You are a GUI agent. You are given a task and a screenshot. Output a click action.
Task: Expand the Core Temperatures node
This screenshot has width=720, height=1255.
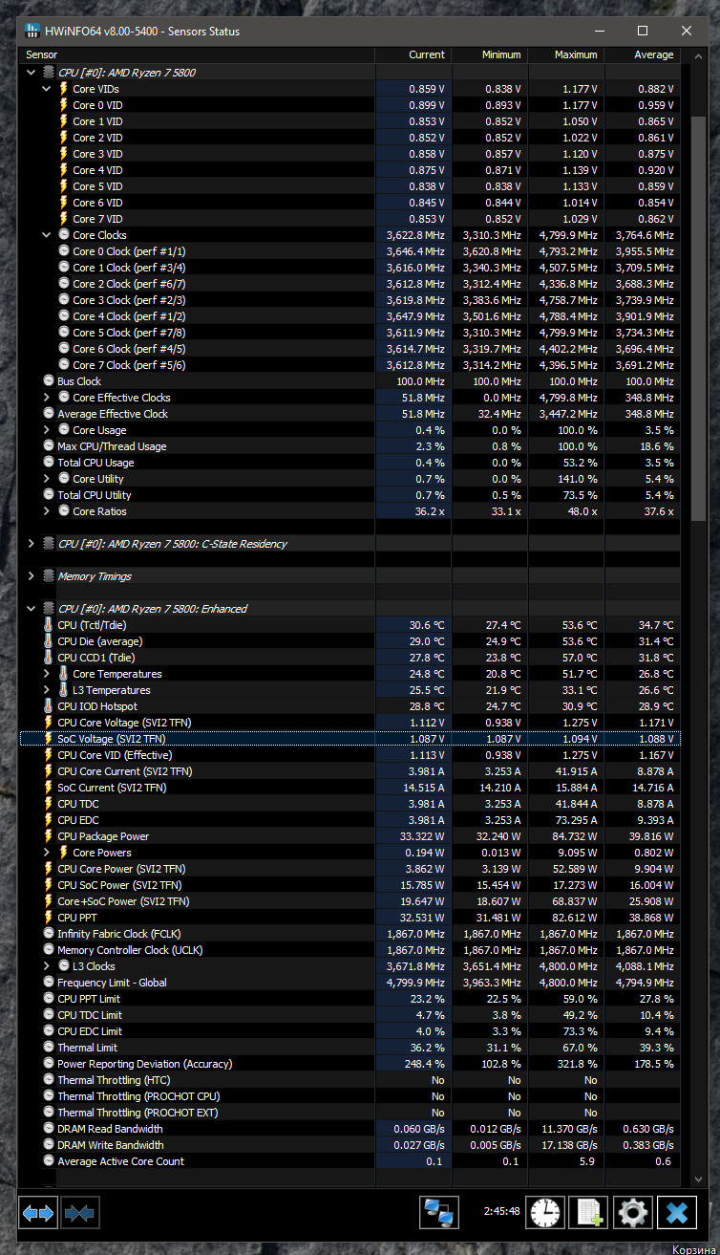click(x=47, y=674)
